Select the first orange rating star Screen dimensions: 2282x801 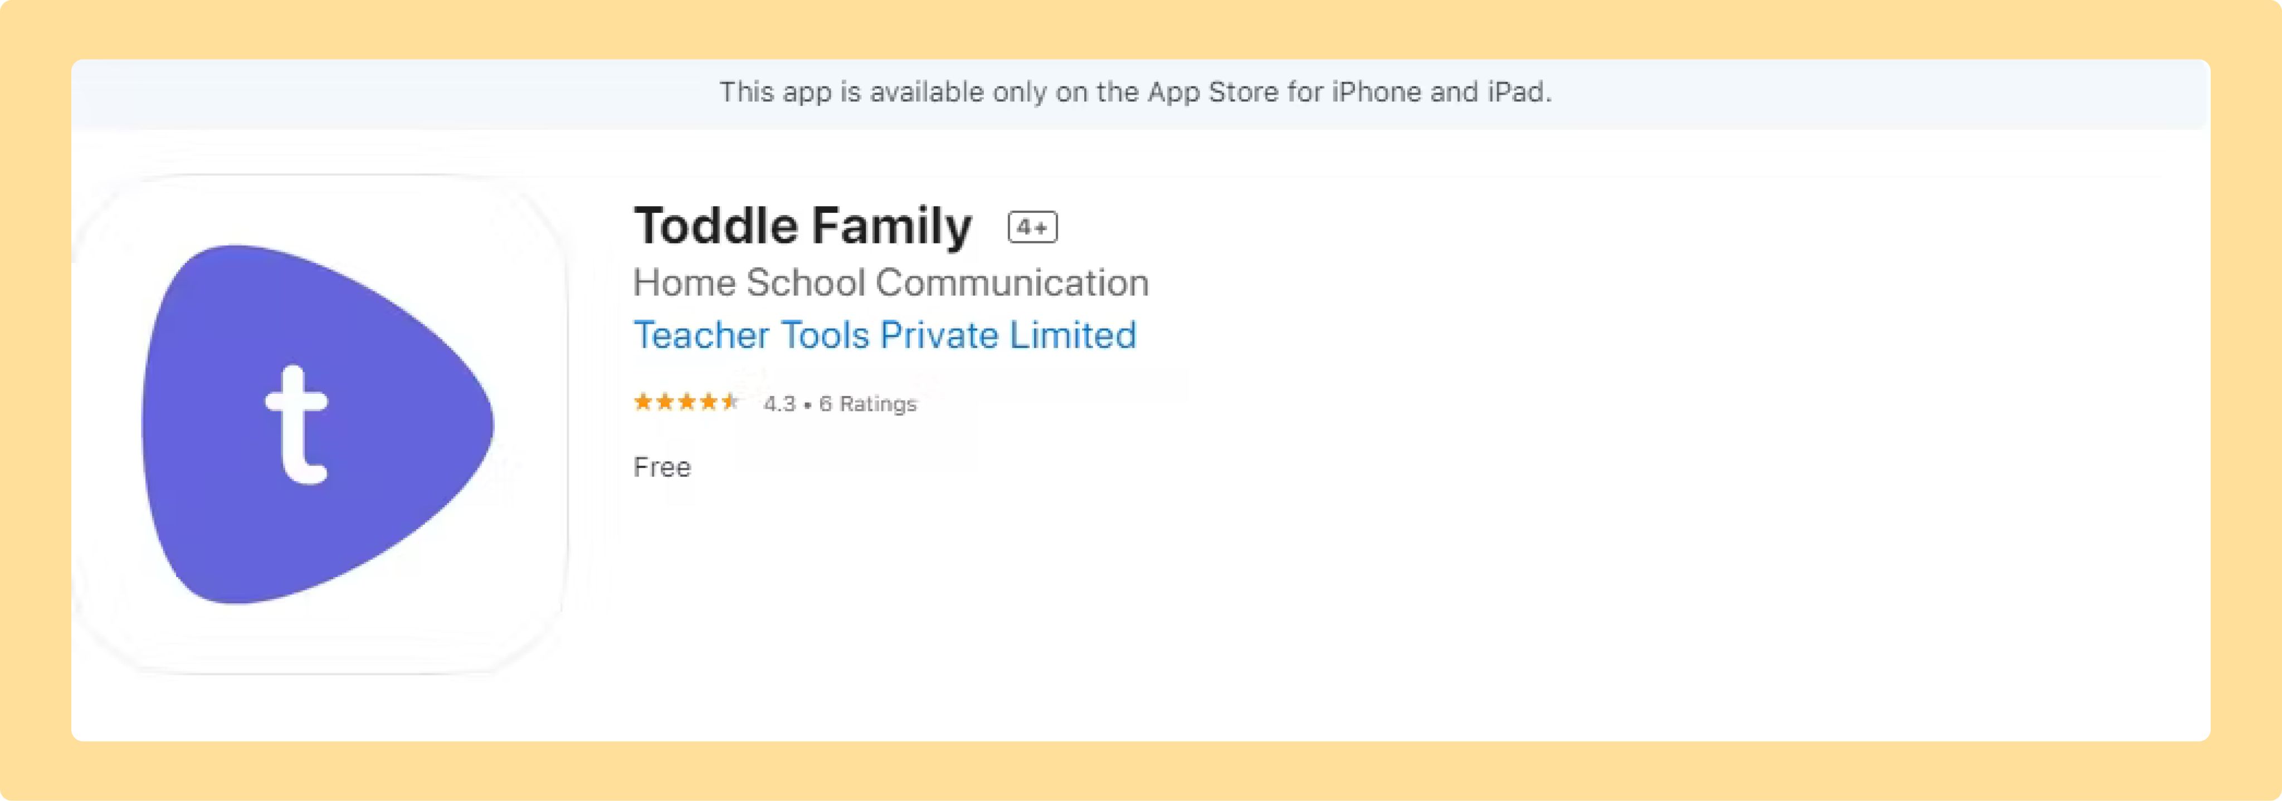pos(643,402)
